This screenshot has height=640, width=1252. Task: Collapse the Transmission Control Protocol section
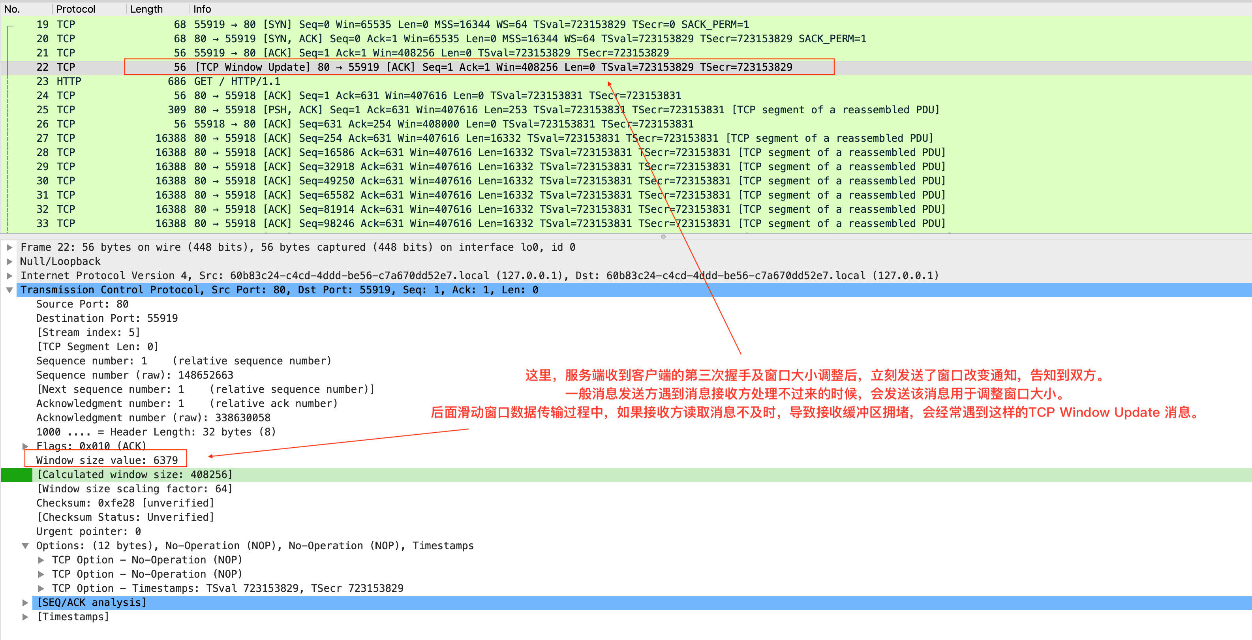coord(9,290)
